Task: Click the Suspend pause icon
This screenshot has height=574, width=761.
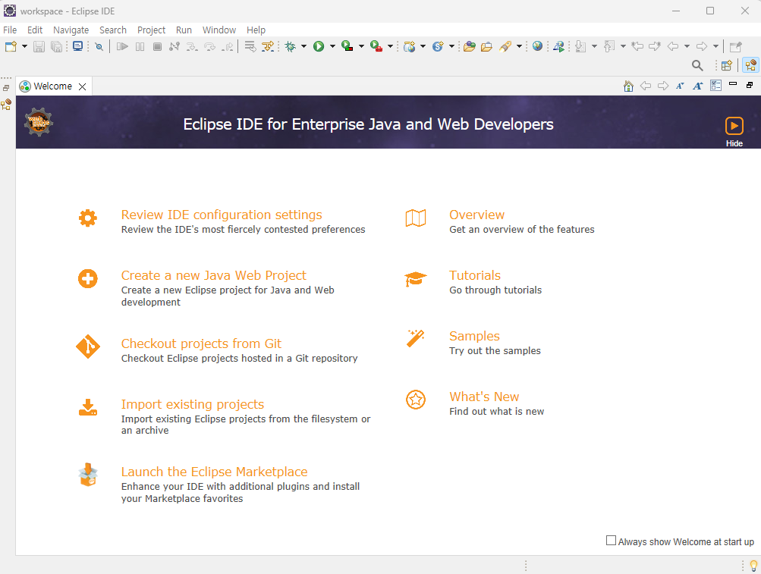Action: (x=140, y=46)
